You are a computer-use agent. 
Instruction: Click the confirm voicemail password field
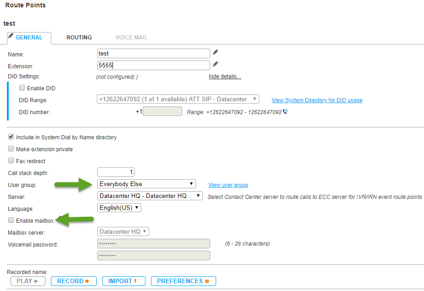click(154, 255)
